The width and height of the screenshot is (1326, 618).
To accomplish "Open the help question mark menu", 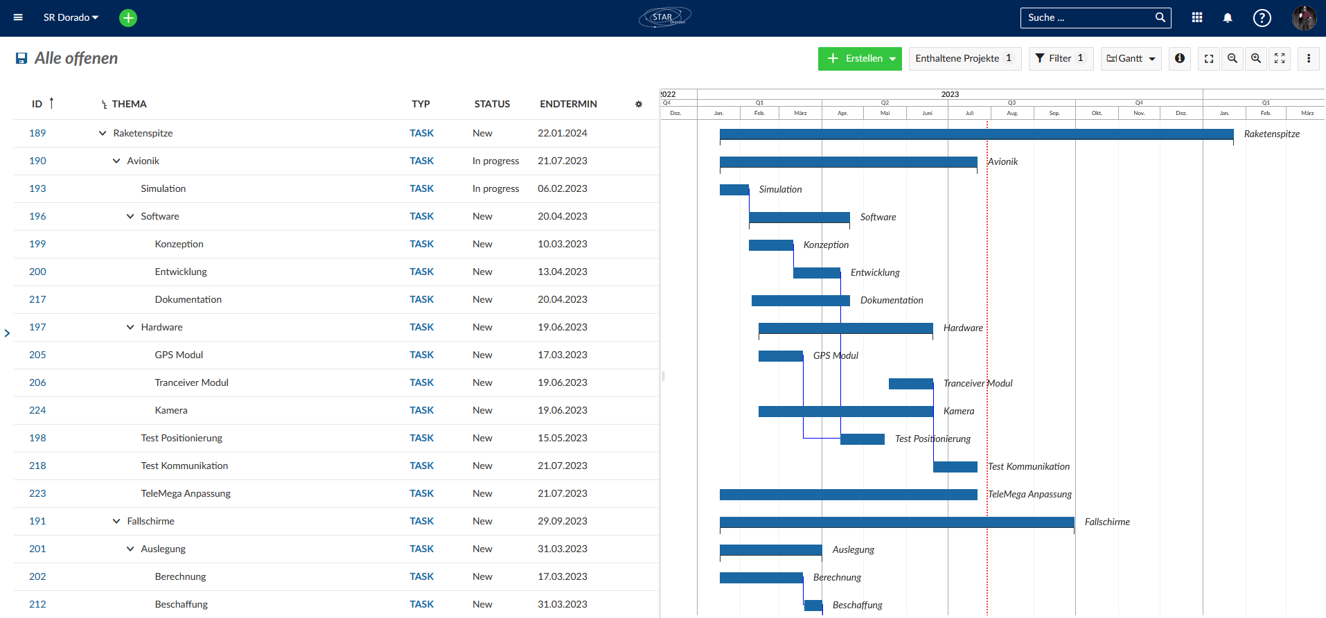I will click(x=1262, y=18).
